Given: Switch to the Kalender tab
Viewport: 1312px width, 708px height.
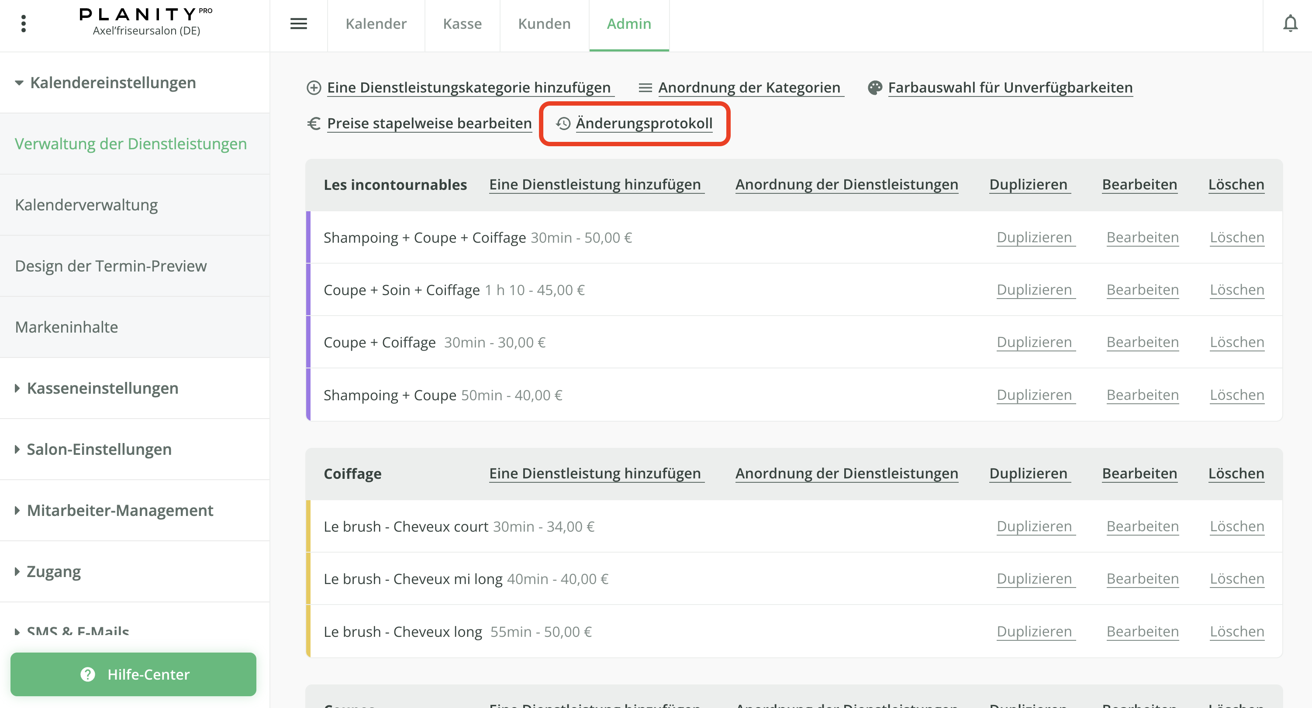Looking at the screenshot, I should pos(376,24).
